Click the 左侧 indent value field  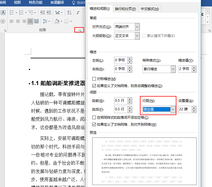[x=121, y=60]
